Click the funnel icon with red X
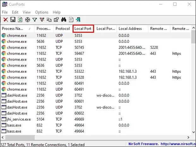 (x=42, y=20)
